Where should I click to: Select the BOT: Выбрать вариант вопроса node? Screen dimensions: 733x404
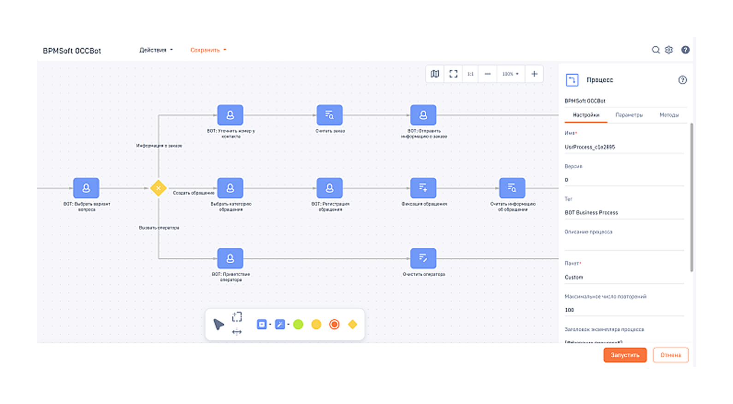86,188
